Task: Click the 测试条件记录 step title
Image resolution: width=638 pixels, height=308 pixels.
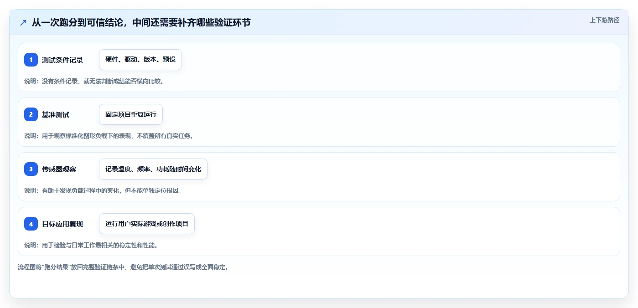Action: pos(62,60)
